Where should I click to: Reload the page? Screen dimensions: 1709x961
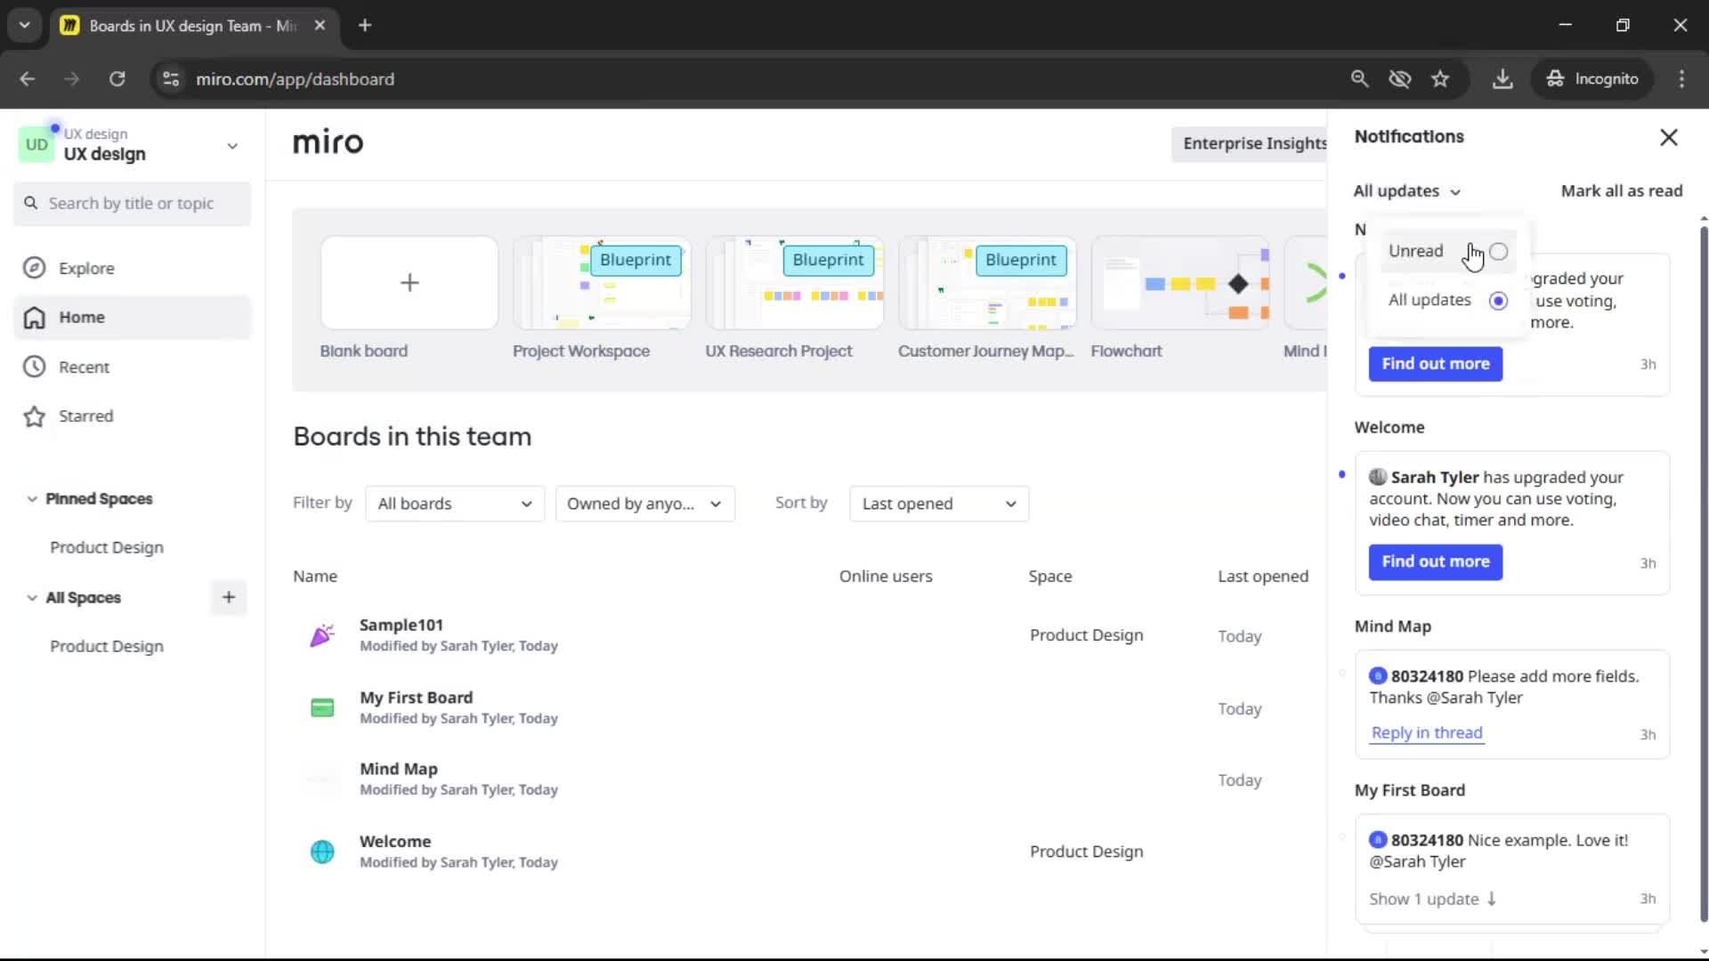coord(117,79)
